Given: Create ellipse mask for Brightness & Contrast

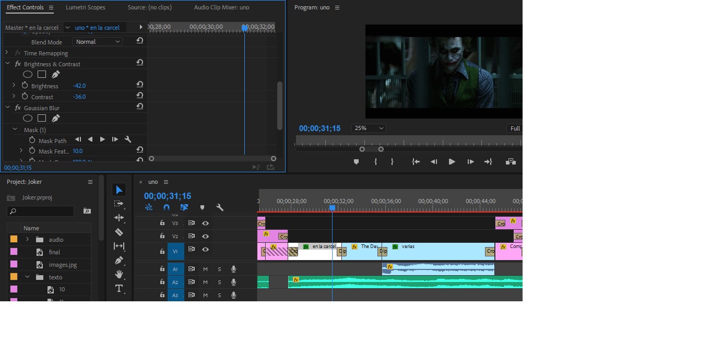Looking at the screenshot, I should tap(28, 74).
